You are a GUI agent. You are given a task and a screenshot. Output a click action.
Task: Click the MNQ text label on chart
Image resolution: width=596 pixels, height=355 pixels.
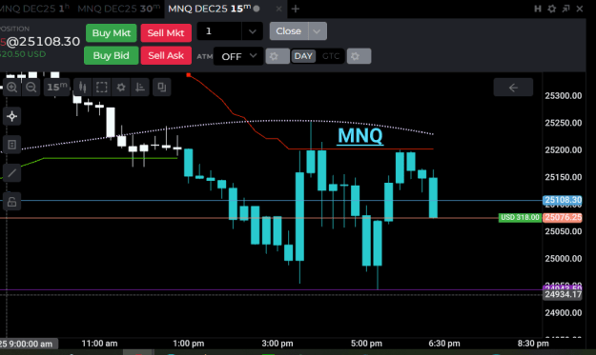click(x=360, y=135)
